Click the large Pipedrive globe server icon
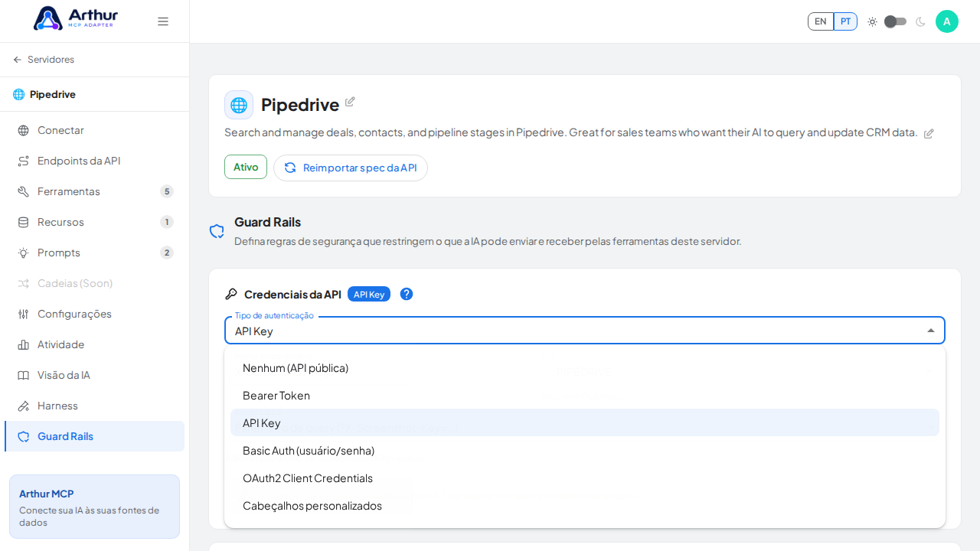980x551 pixels. coord(239,105)
